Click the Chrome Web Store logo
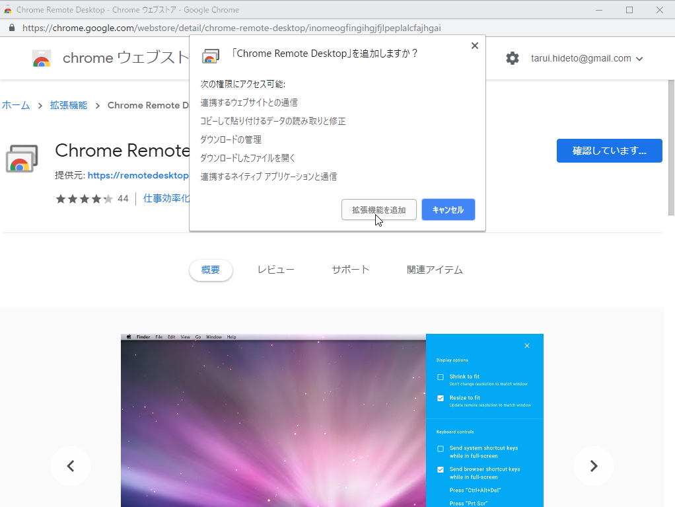 (42, 58)
